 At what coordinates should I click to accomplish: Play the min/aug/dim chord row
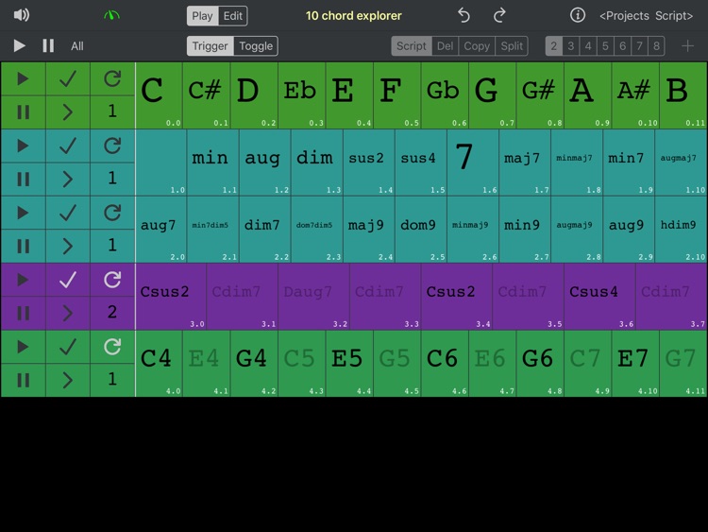click(23, 146)
